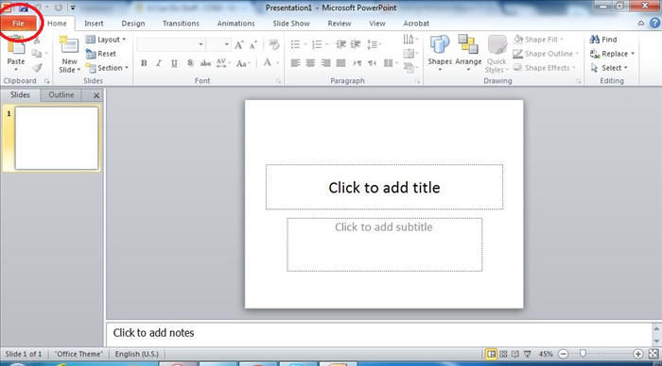Open the Select dropdown
The height and width of the screenshot is (366, 662).
click(x=609, y=68)
